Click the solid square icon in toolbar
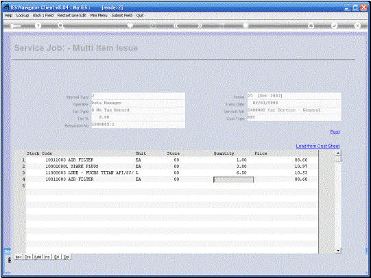The height and width of the screenshot is (278, 371). (x=246, y=25)
